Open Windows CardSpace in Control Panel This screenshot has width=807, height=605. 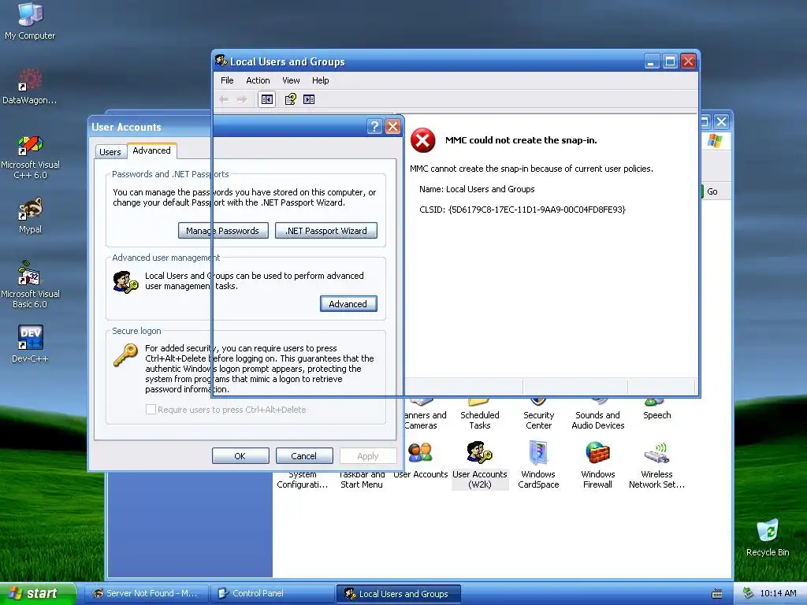[x=538, y=465]
